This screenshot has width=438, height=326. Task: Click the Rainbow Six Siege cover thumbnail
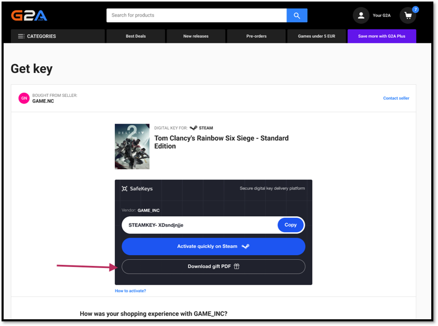[132, 146]
